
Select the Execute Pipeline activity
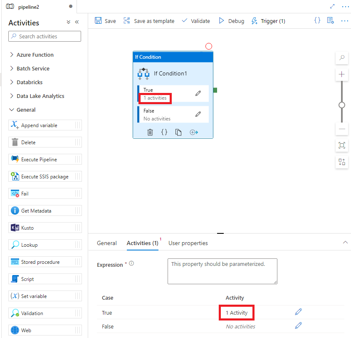tap(45, 159)
